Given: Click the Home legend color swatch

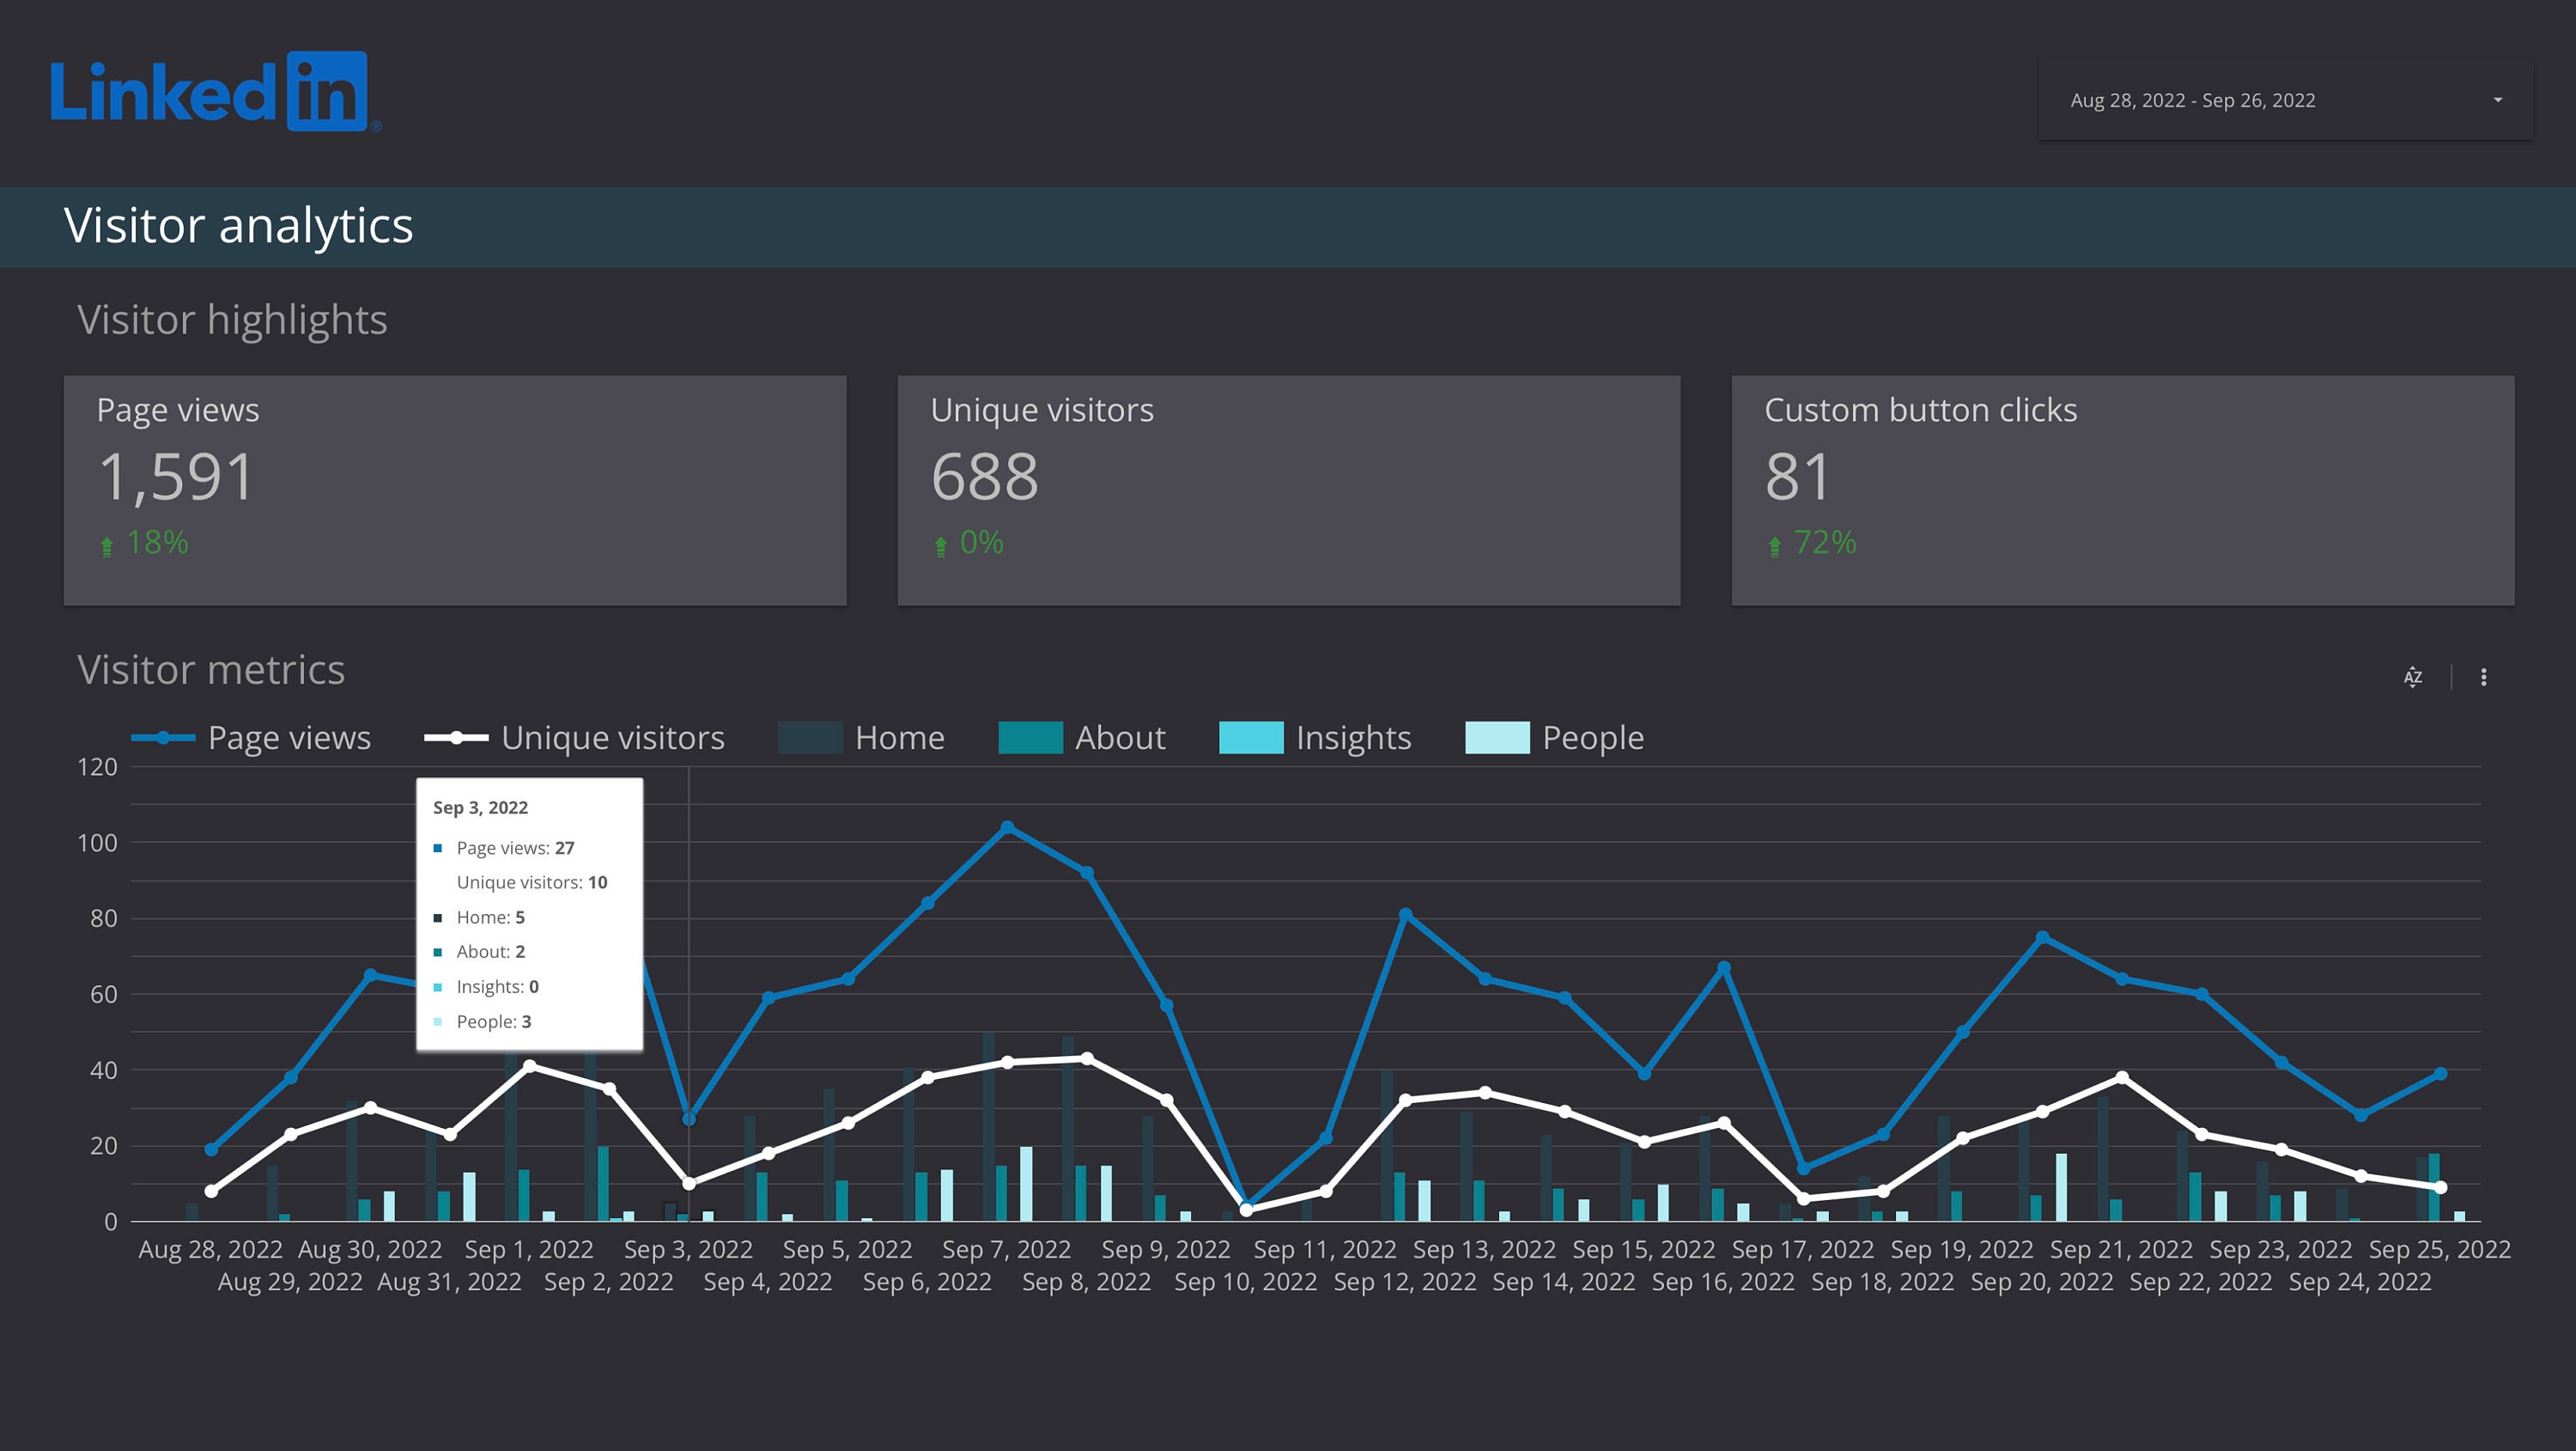Looking at the screenshot, I should tap(811, 737).
